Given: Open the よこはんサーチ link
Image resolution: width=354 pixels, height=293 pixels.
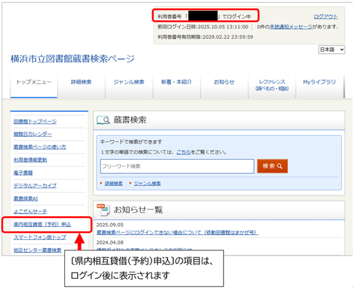Looking at the screenshot, I should [x=30, y=211].
